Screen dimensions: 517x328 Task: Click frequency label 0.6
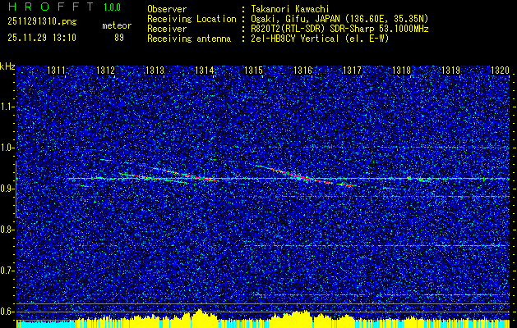(x=7, y=312)
